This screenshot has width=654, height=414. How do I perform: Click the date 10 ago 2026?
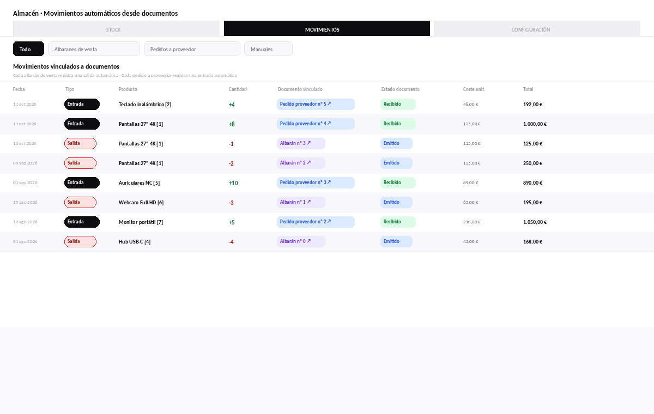[x=25, y=222]
